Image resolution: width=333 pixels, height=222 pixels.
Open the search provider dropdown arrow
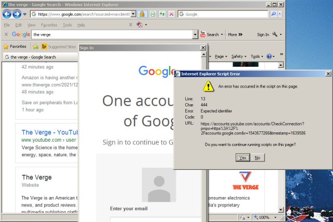280,14
